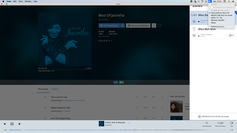Open the Help menu
Image resolution: width=237 pixels, height=133 pixels.
35,1
